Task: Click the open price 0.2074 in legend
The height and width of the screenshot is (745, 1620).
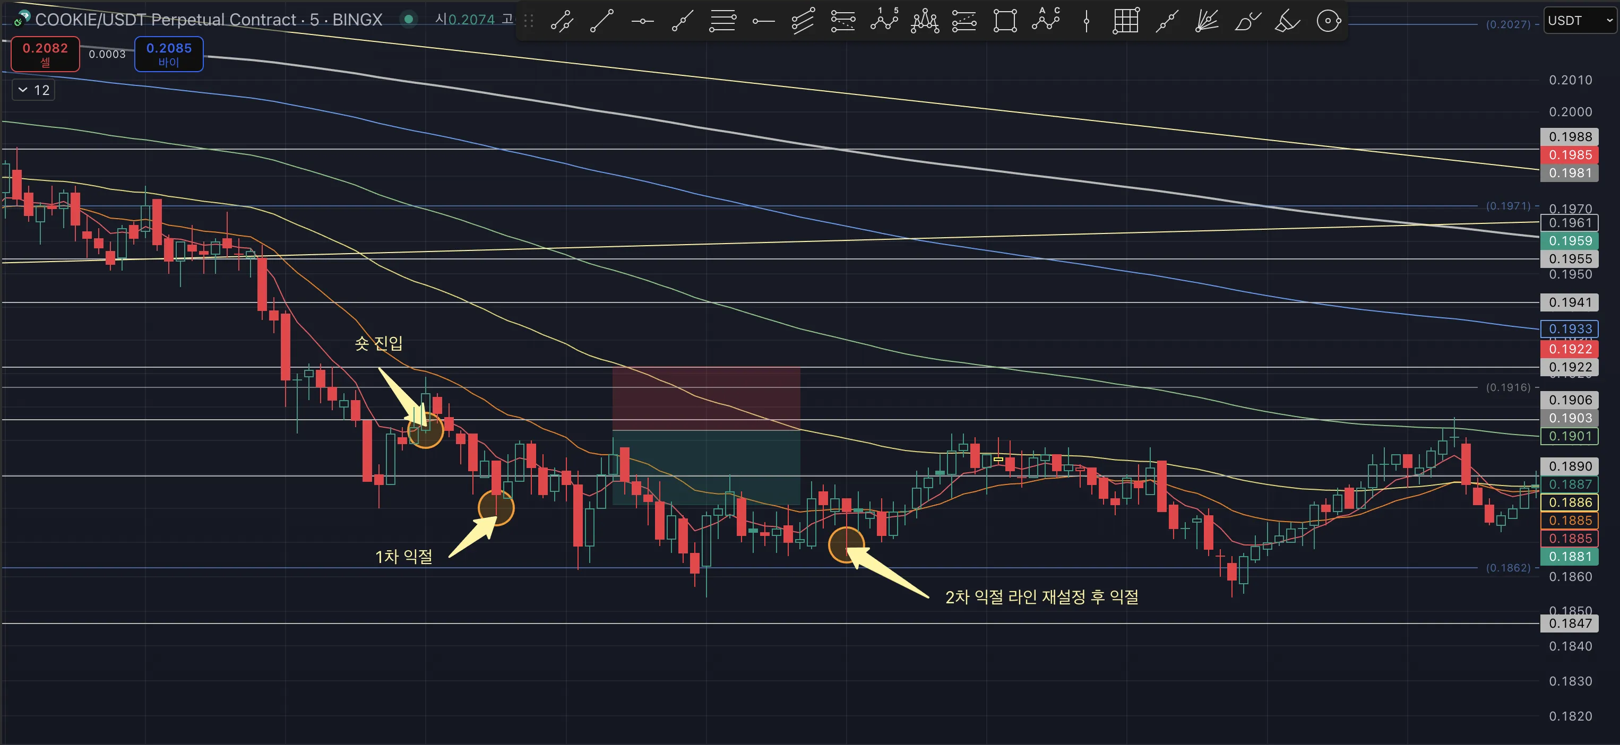Action: coord(471,20)
